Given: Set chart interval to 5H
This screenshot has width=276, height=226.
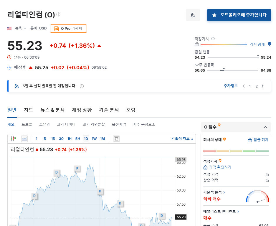Looking at the screenshot, I should click(x=78, y=139).
